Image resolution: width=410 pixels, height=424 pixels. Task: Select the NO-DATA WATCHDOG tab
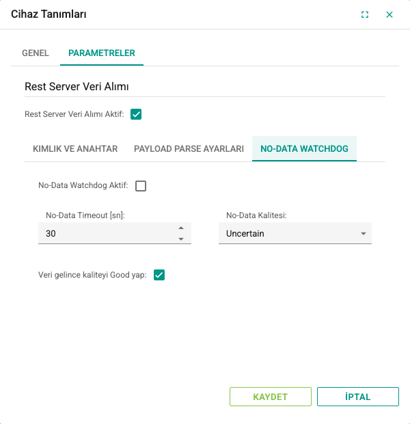point(304,148)
